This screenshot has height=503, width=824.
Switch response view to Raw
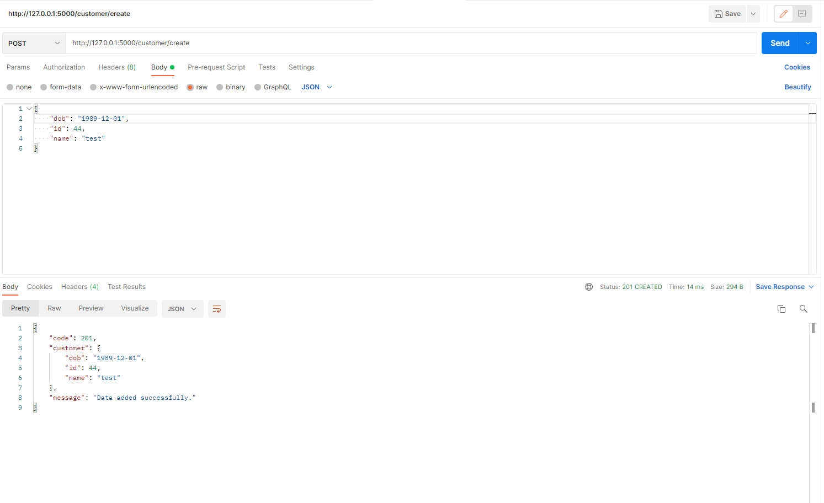pyautogui.click(x=54, y=308)
